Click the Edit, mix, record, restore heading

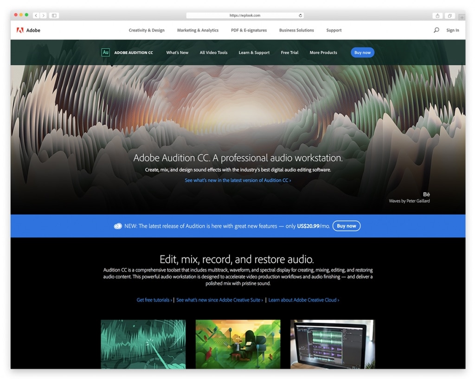237,259
